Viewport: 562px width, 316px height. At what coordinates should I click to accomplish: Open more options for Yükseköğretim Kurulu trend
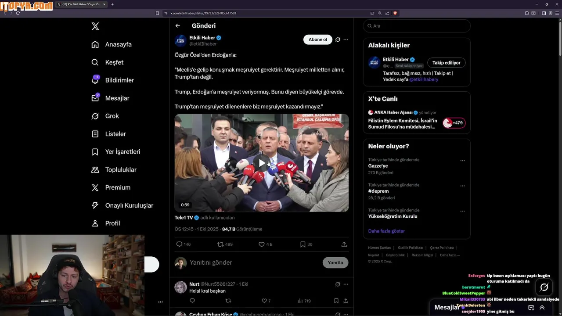[x=462, y=211]
